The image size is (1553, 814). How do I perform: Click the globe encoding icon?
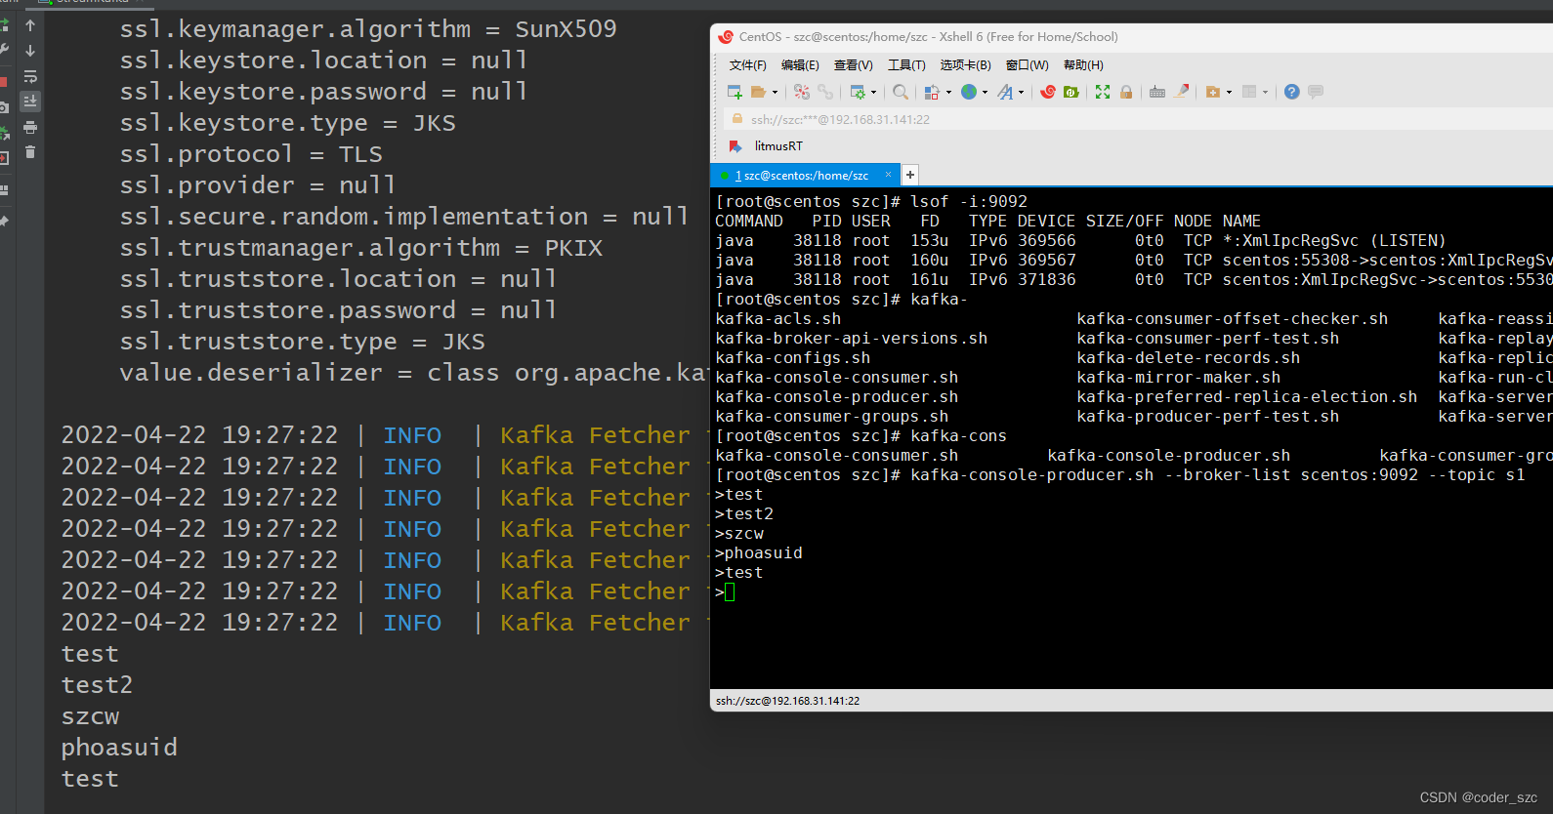click(x=969, y=92)
